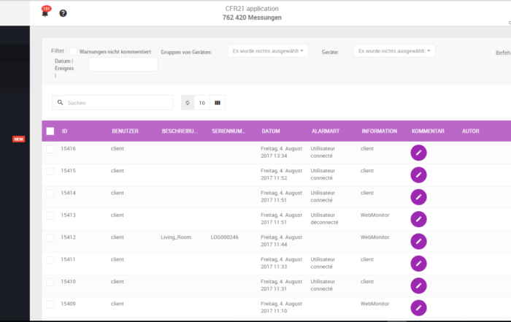Click ID 15412 cell
The height and width of the screenshot is (322, 511).
point(68,237)
